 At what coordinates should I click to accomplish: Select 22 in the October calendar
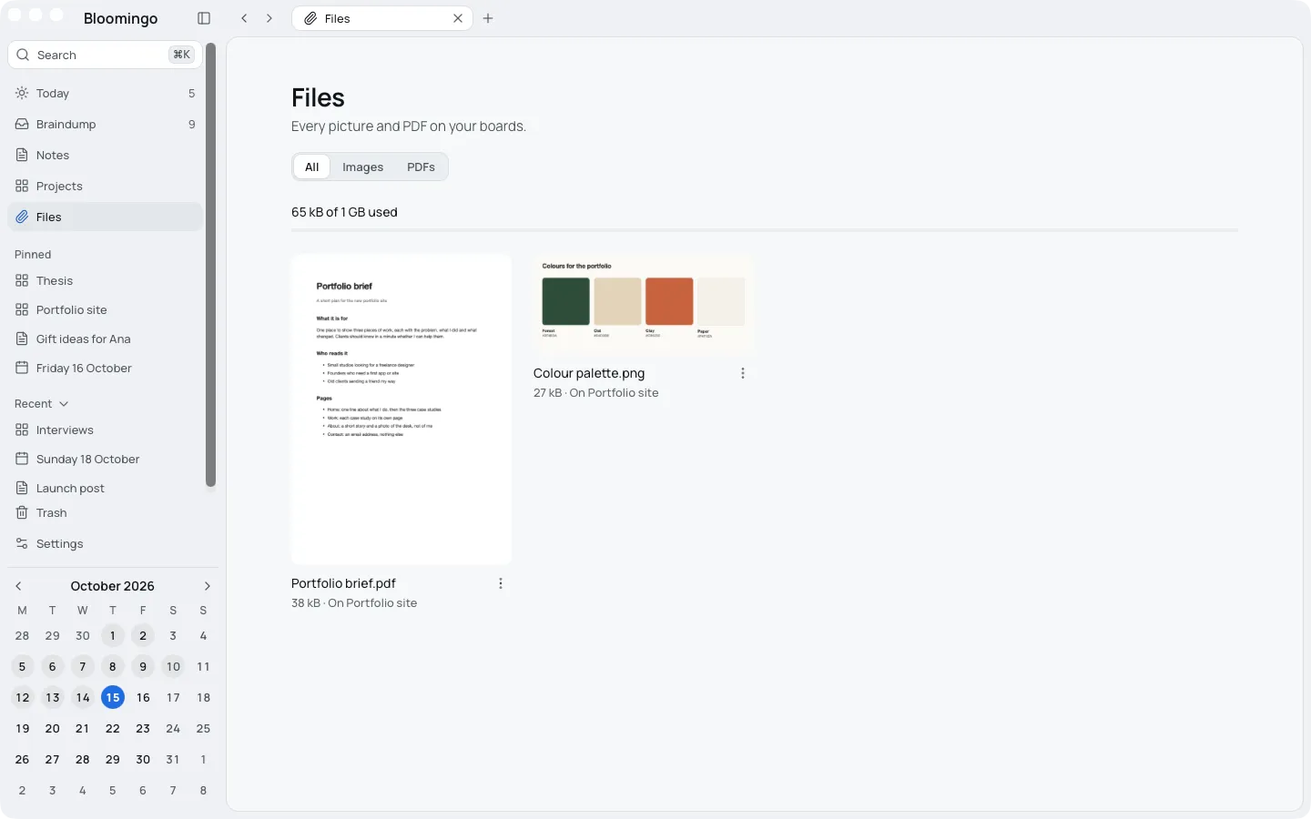point(113,729)
